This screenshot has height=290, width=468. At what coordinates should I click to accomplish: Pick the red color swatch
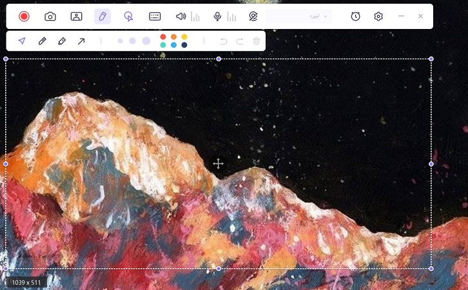pos(163,37)
